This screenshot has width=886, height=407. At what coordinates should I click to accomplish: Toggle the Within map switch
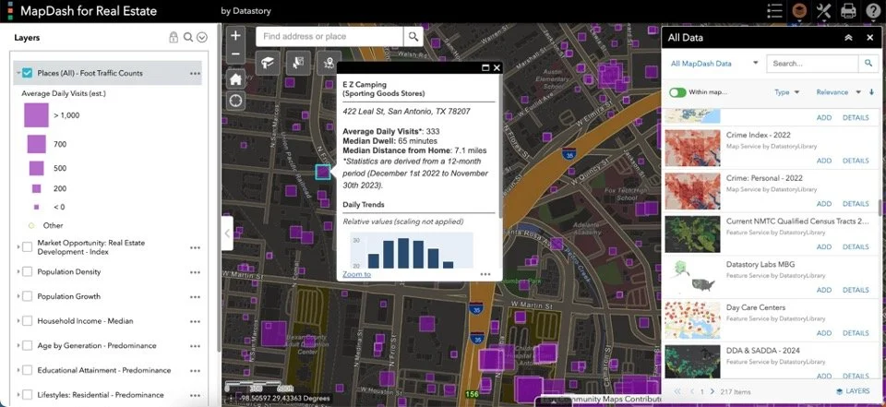pos(677,92)
